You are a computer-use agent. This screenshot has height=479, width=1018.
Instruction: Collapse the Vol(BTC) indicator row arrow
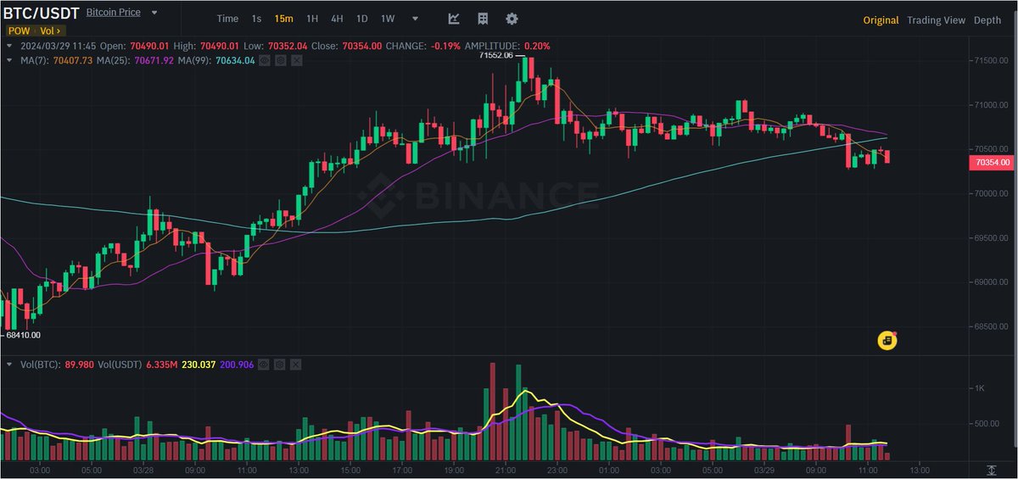tap(9, 364)
